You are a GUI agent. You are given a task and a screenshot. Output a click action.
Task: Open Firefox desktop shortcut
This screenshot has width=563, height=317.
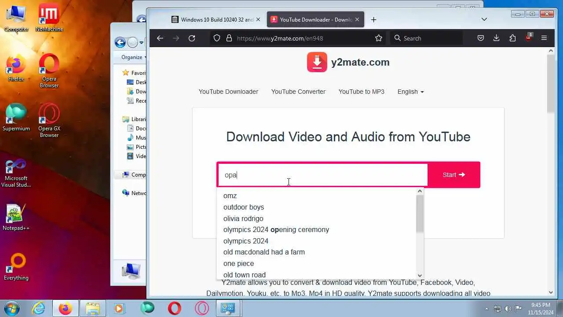tap(16, 68)
